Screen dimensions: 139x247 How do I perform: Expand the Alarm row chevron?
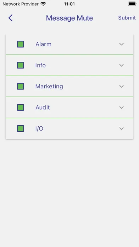[121, 44]
